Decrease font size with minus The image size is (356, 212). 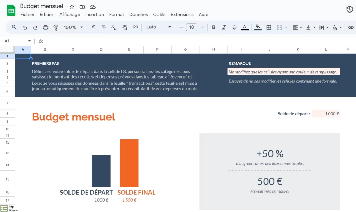point(181,27)
